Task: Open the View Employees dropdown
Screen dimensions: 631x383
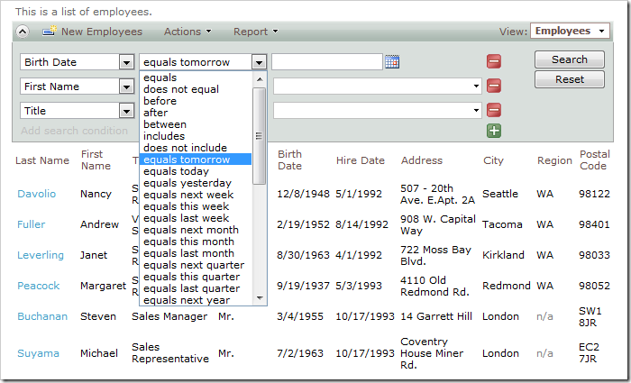Action: click(570, 31)
